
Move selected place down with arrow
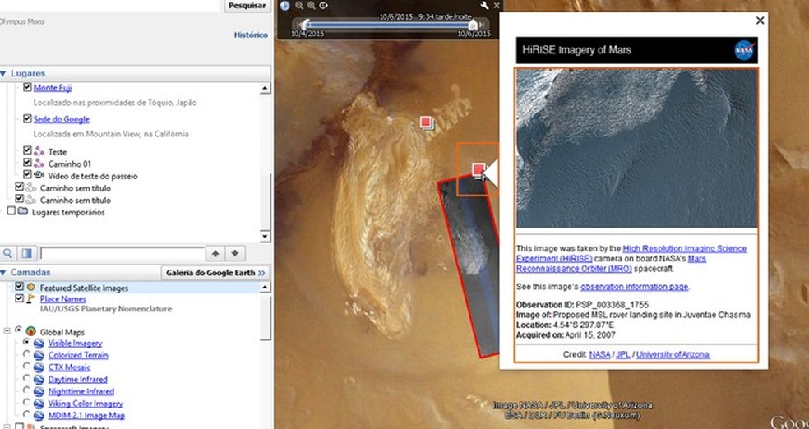point(235,253)
